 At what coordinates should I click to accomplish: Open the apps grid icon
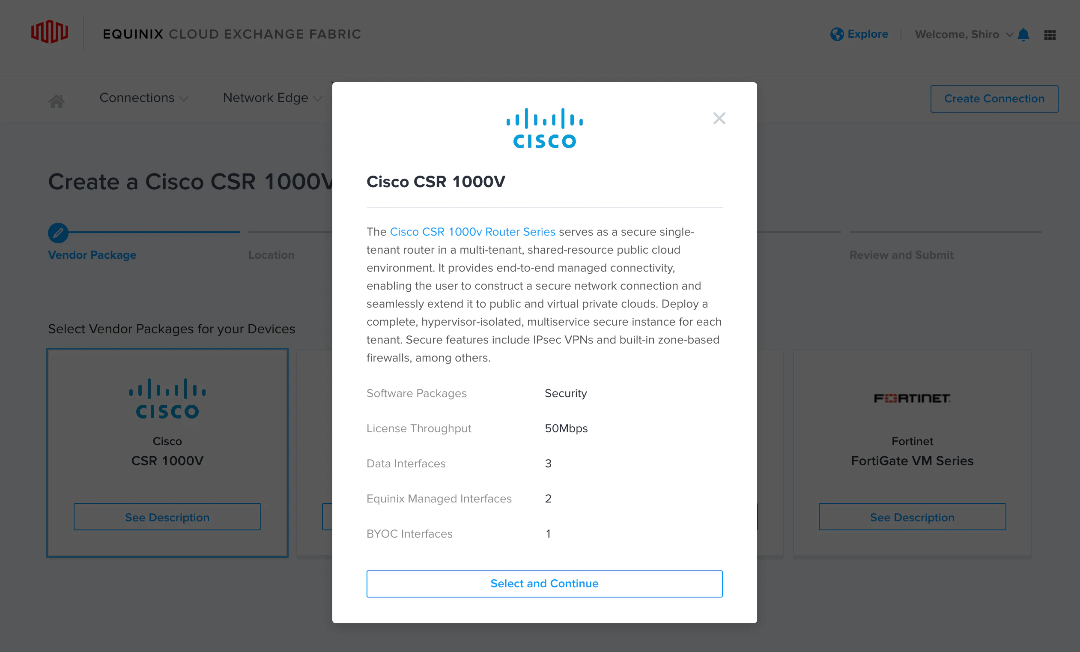pos(1050,35)
